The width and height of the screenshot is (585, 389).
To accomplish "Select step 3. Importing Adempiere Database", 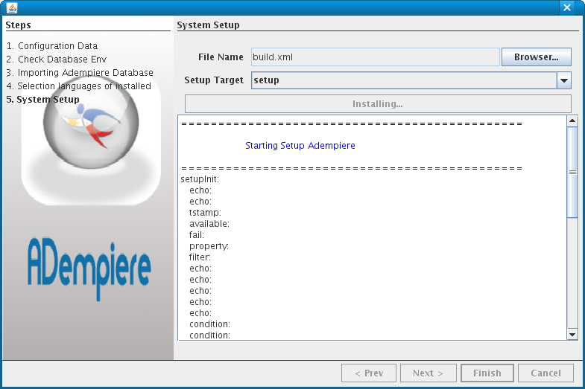I will [80, 73].
